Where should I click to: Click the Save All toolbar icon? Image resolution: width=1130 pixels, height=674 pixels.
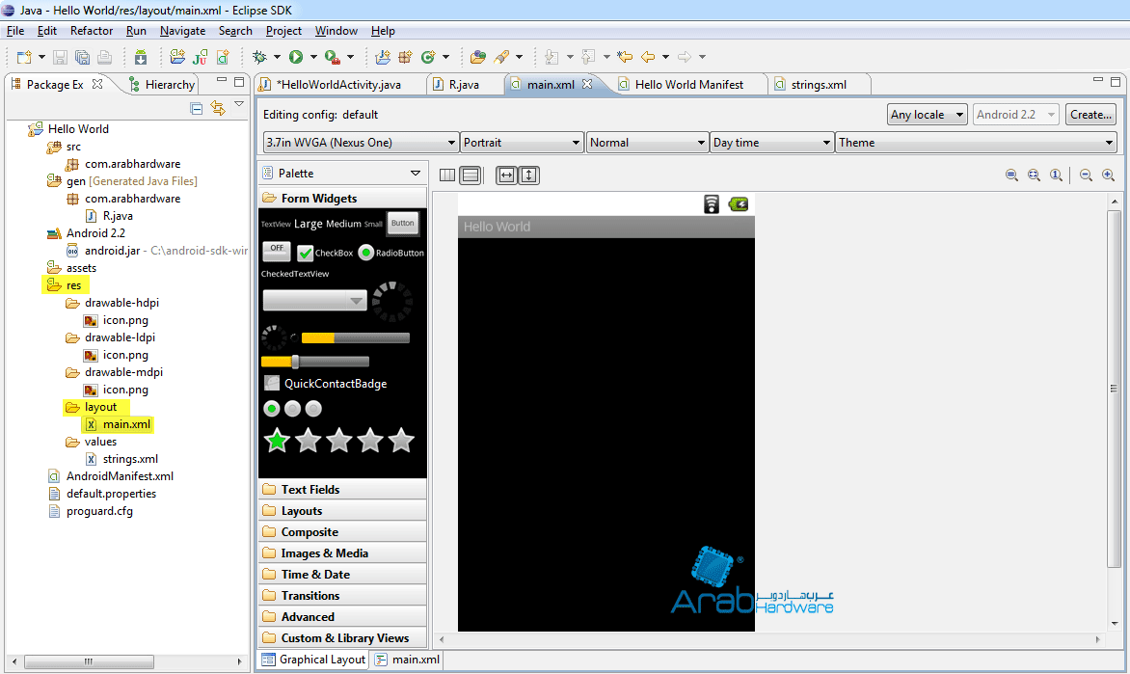[x=82, y=57]
